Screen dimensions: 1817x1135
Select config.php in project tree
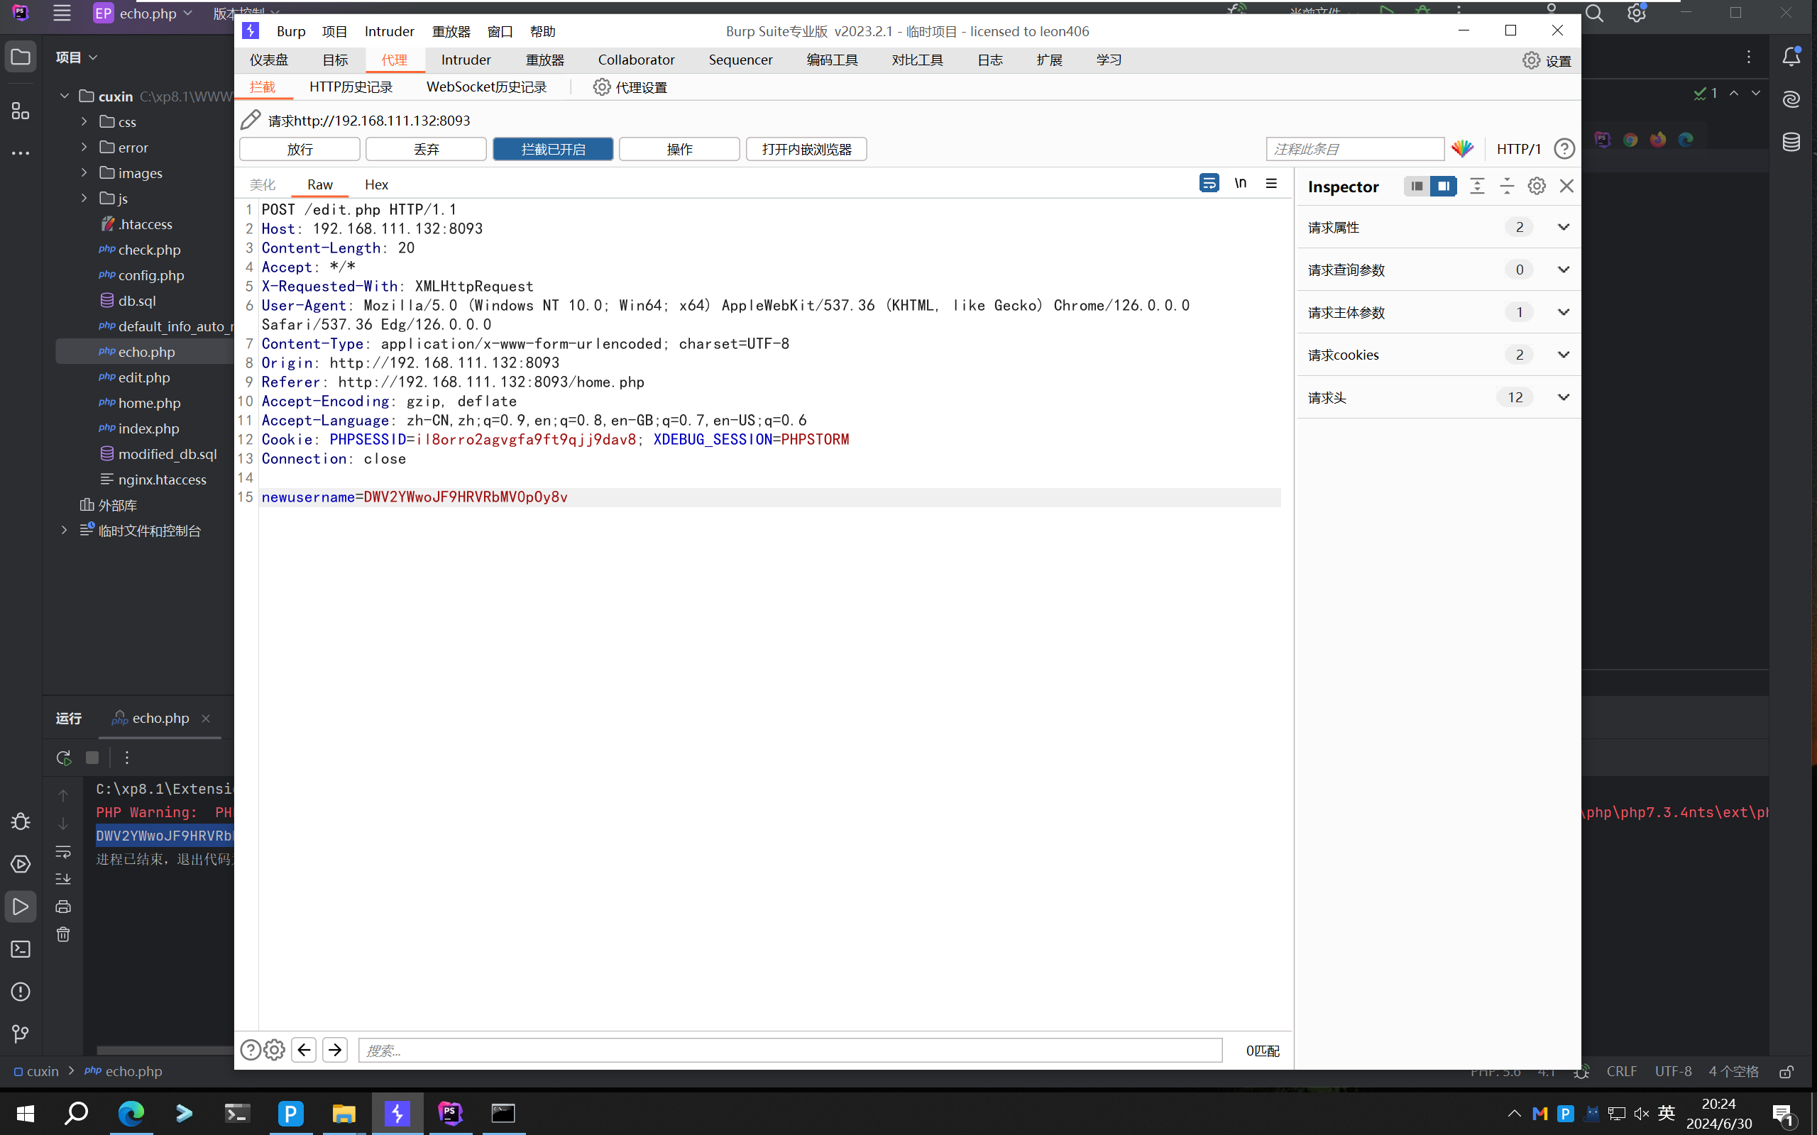tap(151, 275)
